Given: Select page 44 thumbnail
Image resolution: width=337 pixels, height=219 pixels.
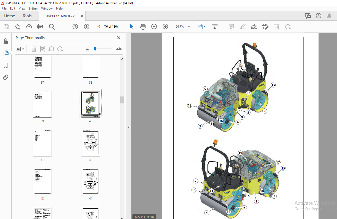Looking at the screenshot, I should click(x=91, y=182).
